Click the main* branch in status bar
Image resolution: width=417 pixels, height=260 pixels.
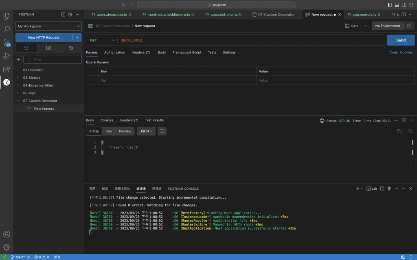(18, 257)
